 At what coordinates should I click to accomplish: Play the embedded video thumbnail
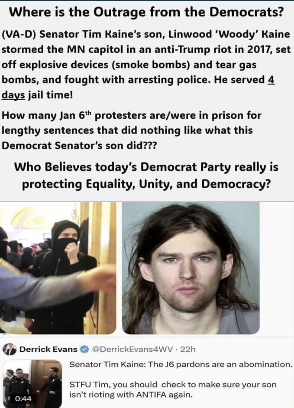32,384
